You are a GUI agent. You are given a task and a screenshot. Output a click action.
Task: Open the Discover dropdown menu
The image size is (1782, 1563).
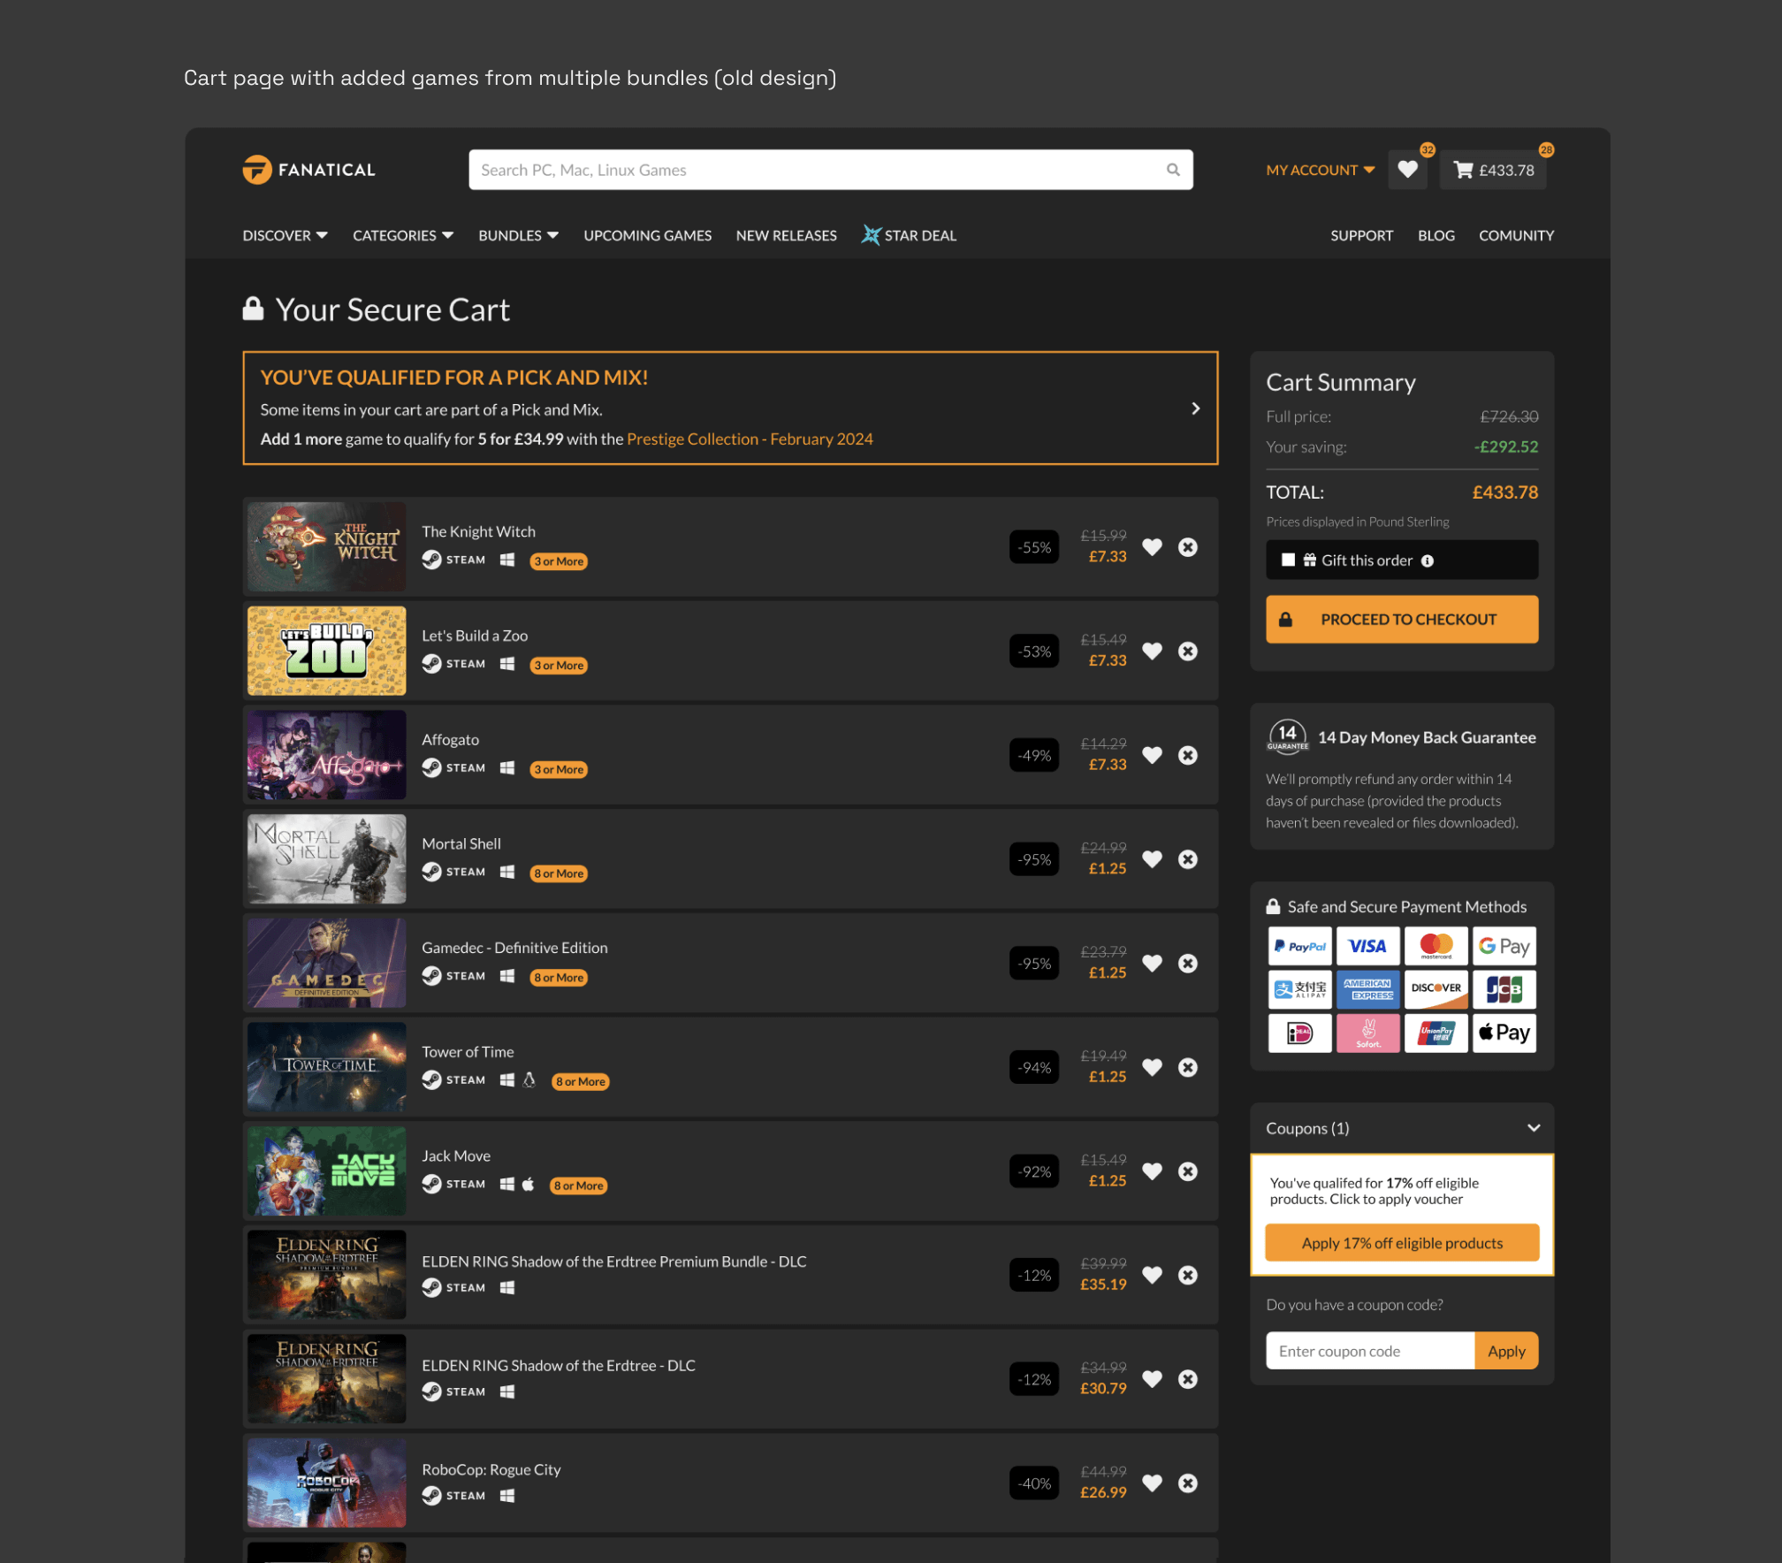coord(285,235)
